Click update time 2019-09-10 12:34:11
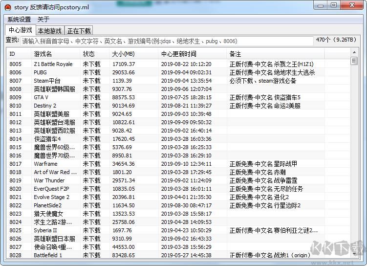This screenshot has height=266, width=367. (x=186, y=164)
